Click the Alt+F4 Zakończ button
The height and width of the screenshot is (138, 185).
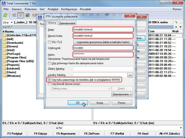(x=170, y=134)
